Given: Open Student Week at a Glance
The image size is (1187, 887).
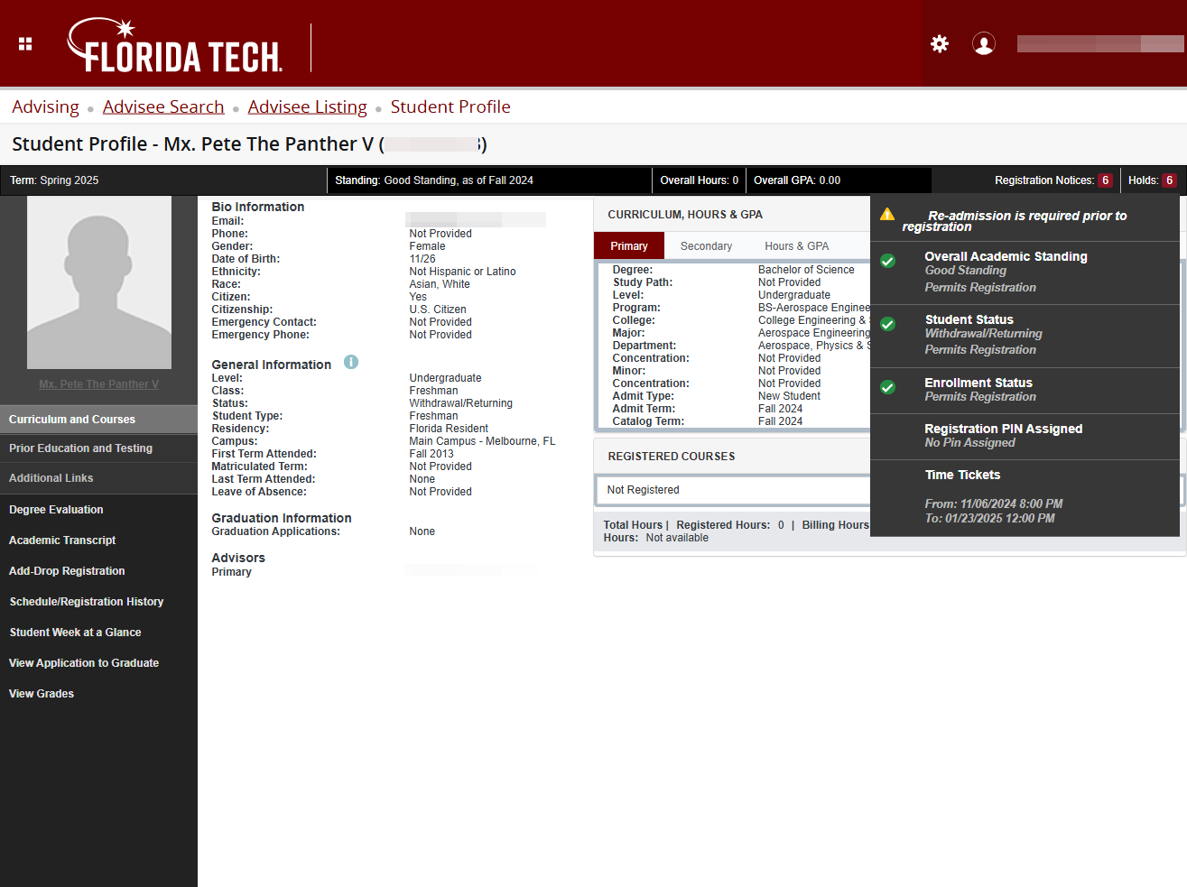Looking at the screenshot, I should (75, 633).
